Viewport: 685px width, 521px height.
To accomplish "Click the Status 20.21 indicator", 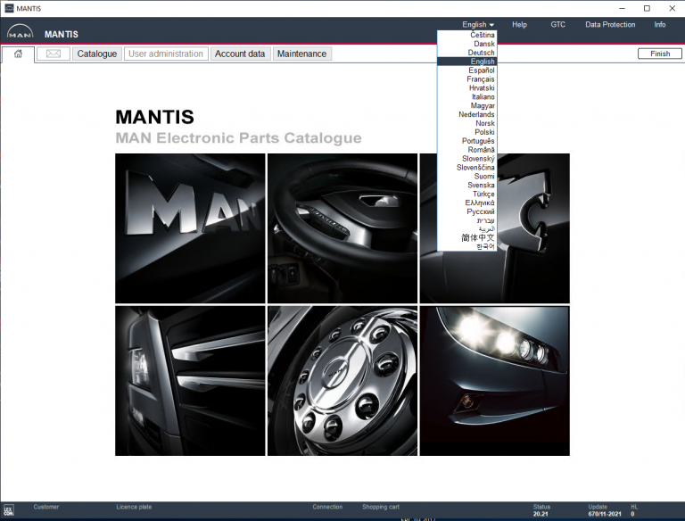I will pos(541,510).
